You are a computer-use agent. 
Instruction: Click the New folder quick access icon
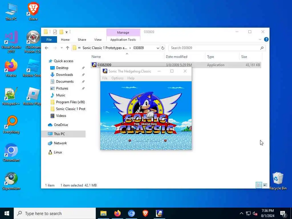click(61, 32)
